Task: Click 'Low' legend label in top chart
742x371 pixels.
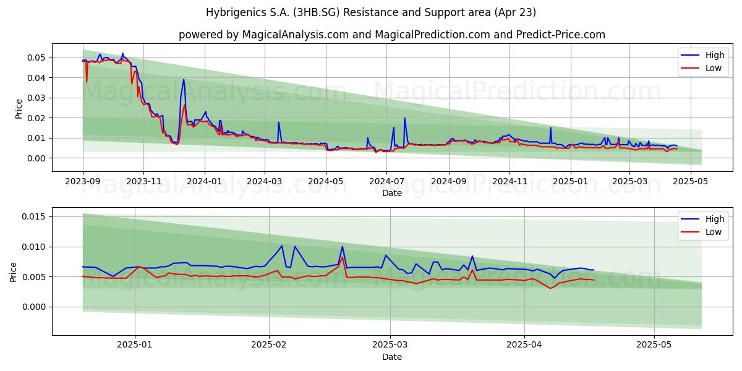Action: click(714, 68)
